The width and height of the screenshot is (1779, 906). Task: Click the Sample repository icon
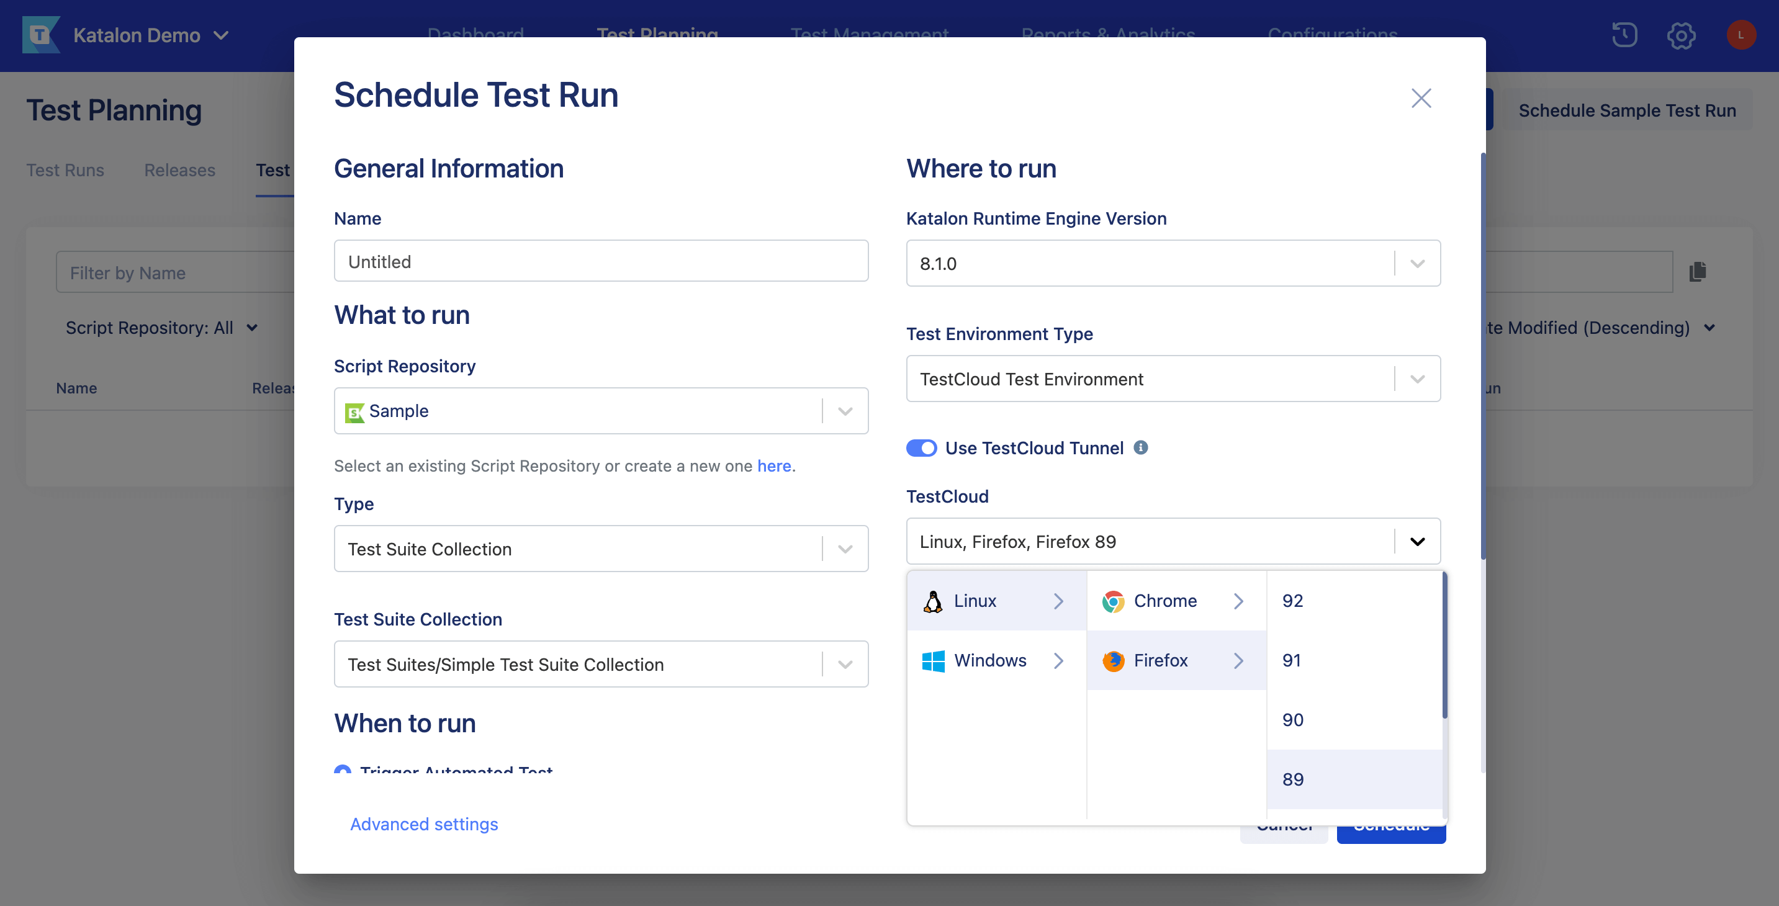(x=354, y=412)
